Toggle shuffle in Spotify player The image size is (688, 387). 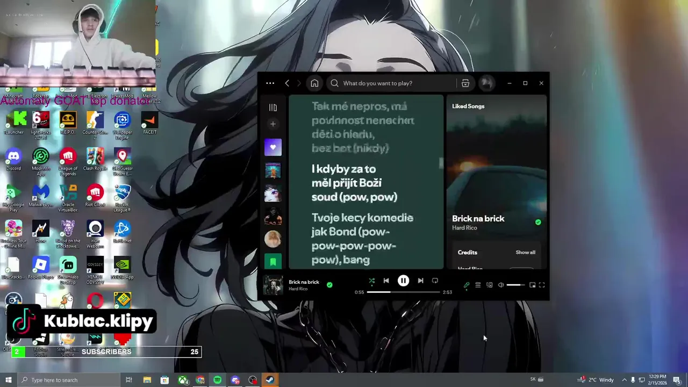coord(371,281)
